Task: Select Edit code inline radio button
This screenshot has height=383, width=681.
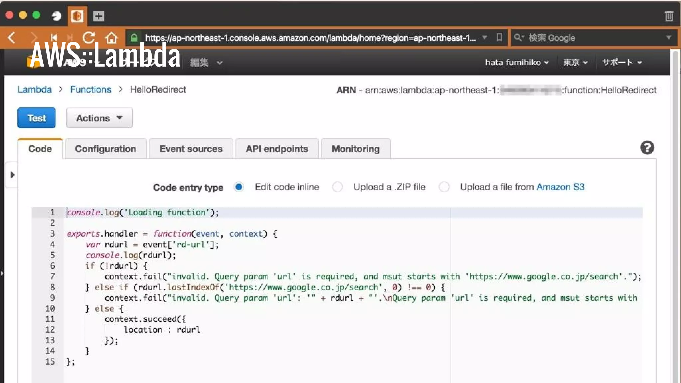Action: (x=239, y=187)
